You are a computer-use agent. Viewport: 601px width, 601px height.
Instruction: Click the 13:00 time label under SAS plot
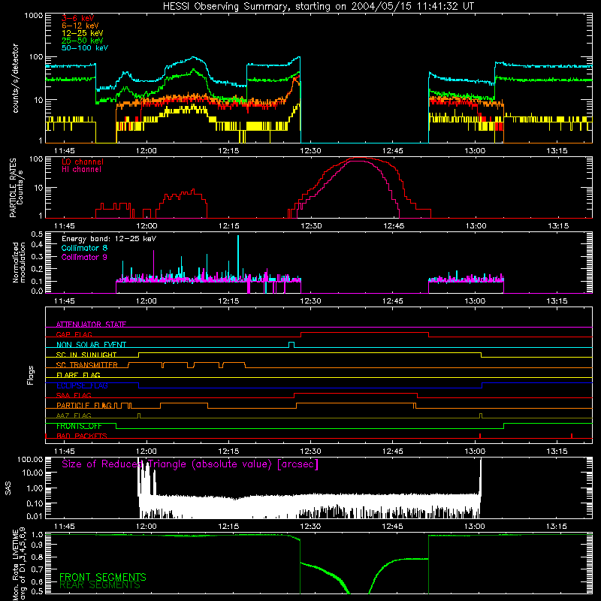point(475,527)
